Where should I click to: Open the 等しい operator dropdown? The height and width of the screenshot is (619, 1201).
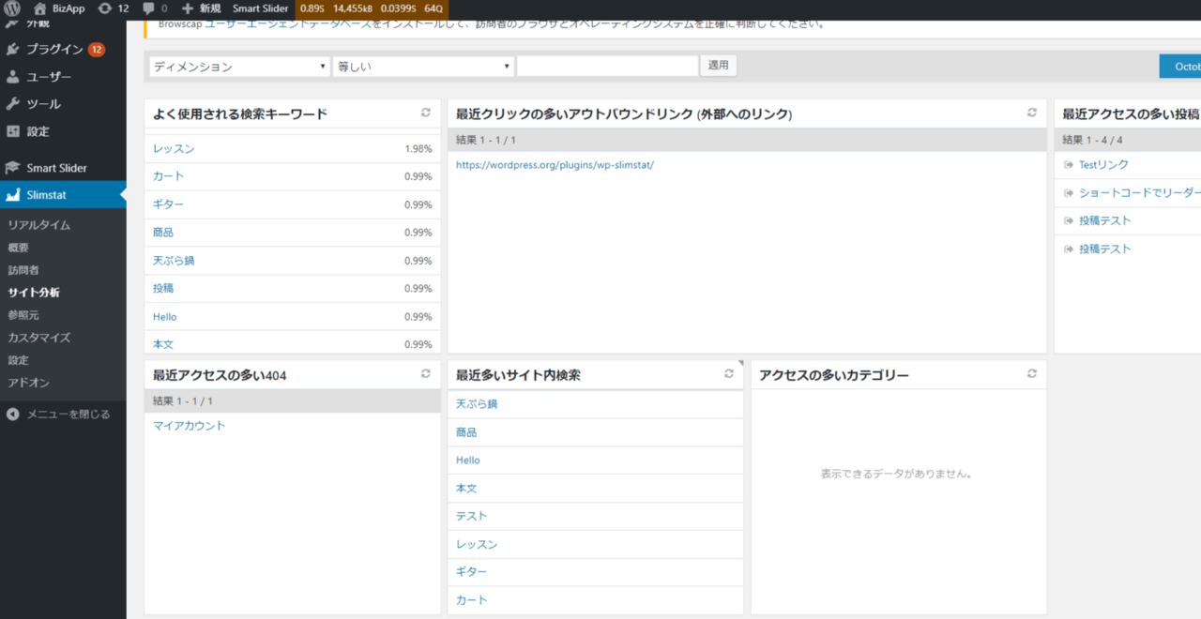click(423, 67)
